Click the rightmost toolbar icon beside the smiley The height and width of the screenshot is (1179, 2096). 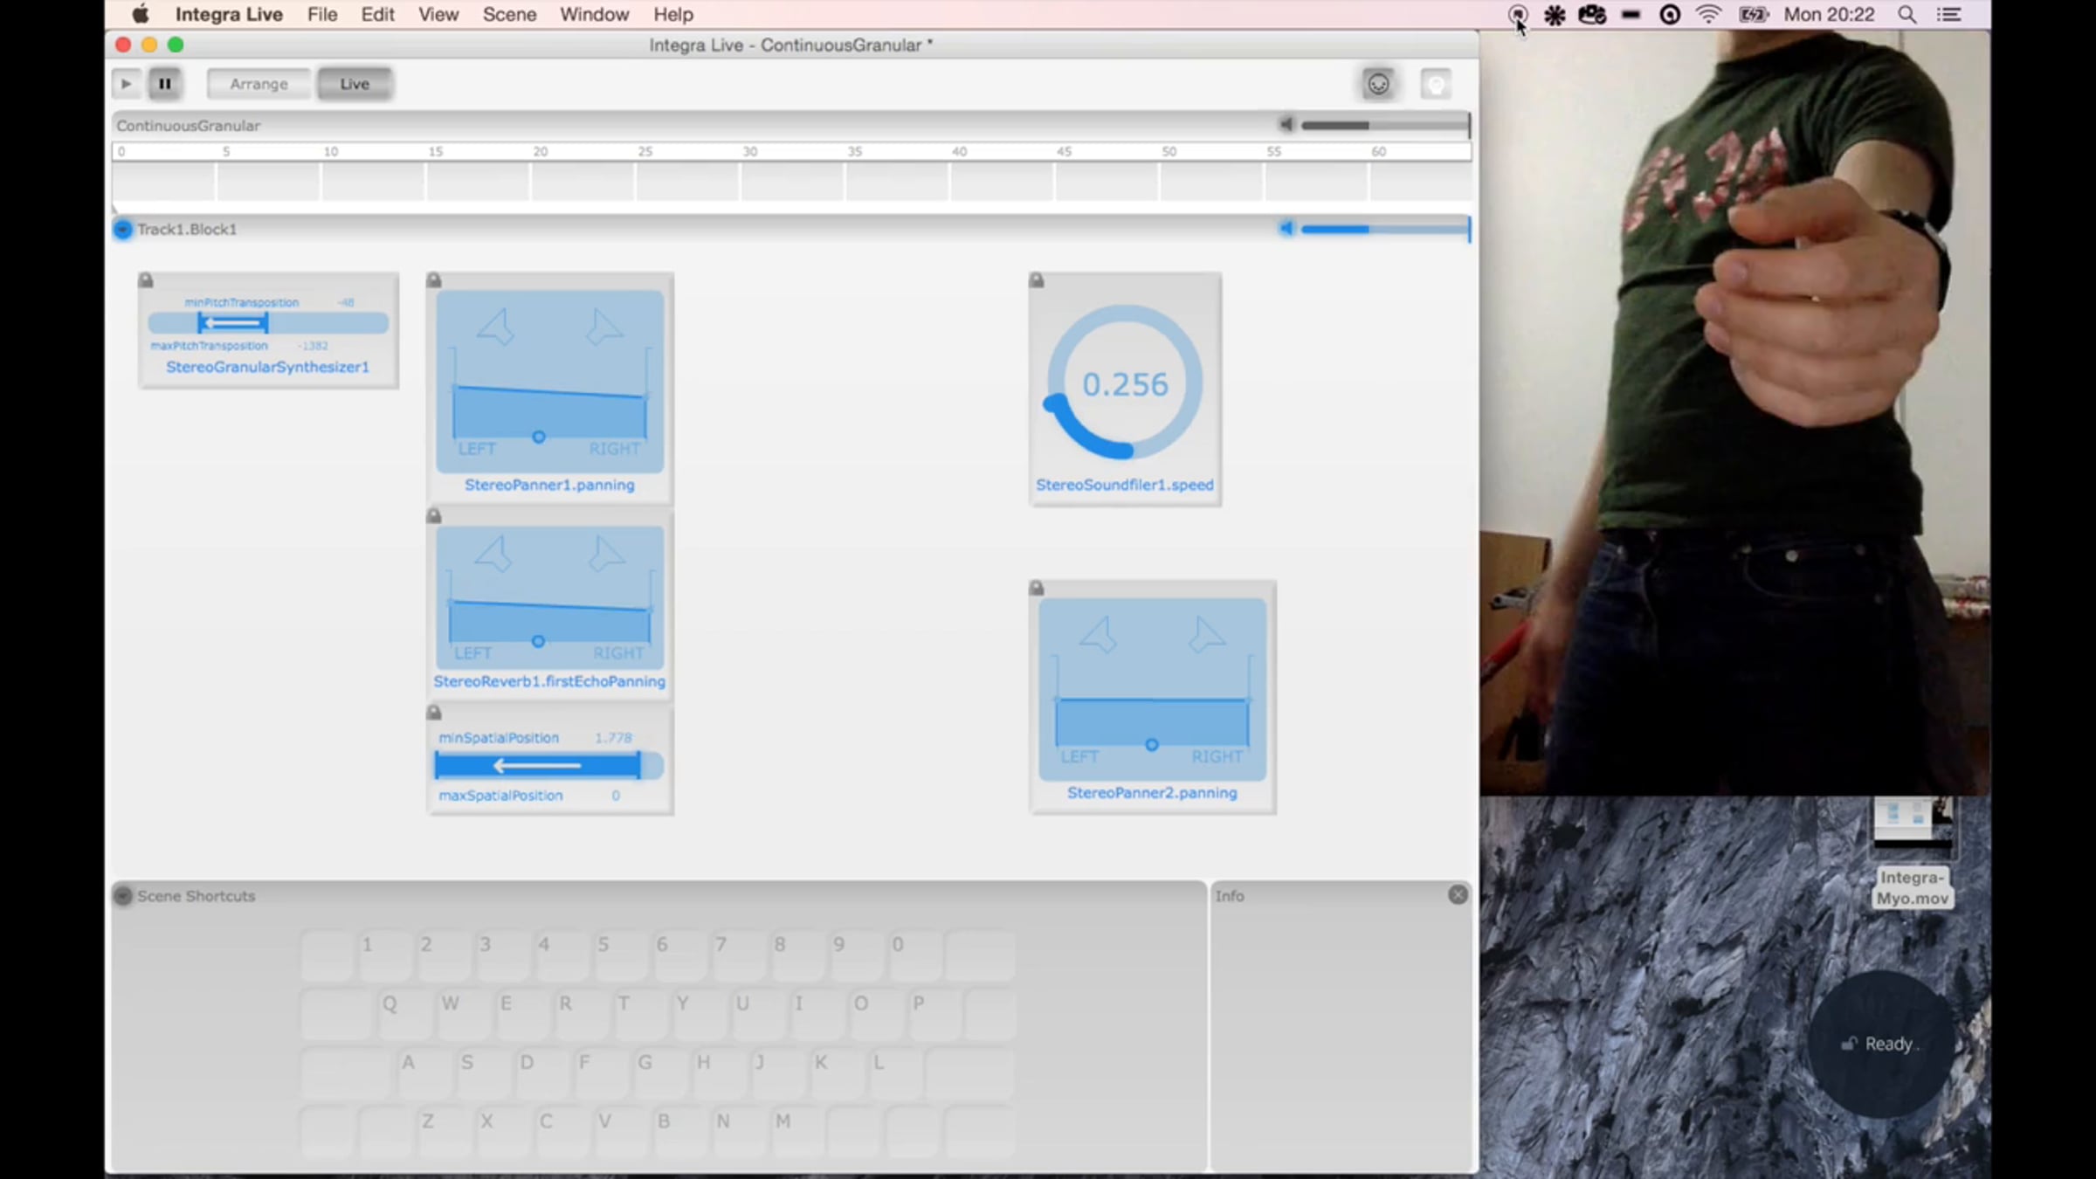click(x=1436, y=84)
